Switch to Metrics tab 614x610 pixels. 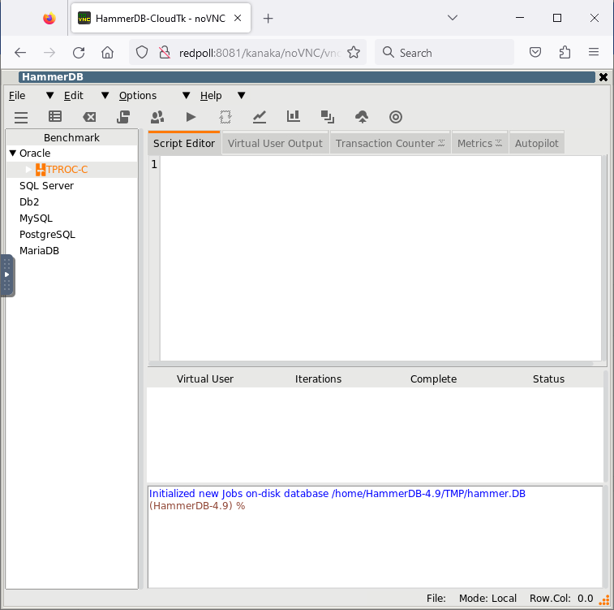[479, 144]
